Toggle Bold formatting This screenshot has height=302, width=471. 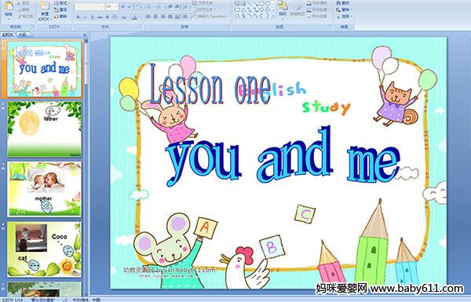[78, 17]
